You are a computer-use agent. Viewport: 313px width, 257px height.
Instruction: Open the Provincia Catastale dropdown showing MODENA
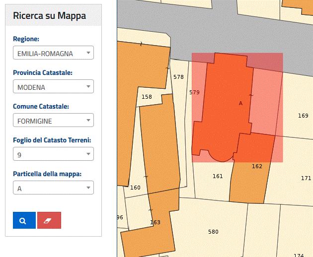(53, 86)
